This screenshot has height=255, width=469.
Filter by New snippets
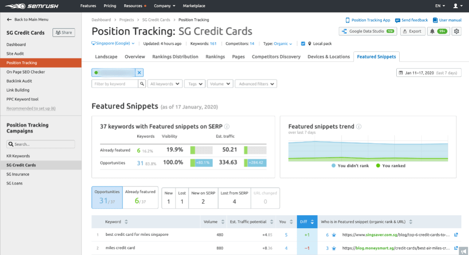pos(169,198)
